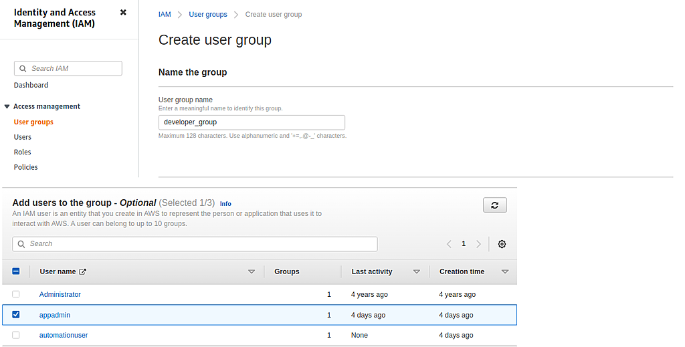Collapse the Access management section

(x=7, y=106)
